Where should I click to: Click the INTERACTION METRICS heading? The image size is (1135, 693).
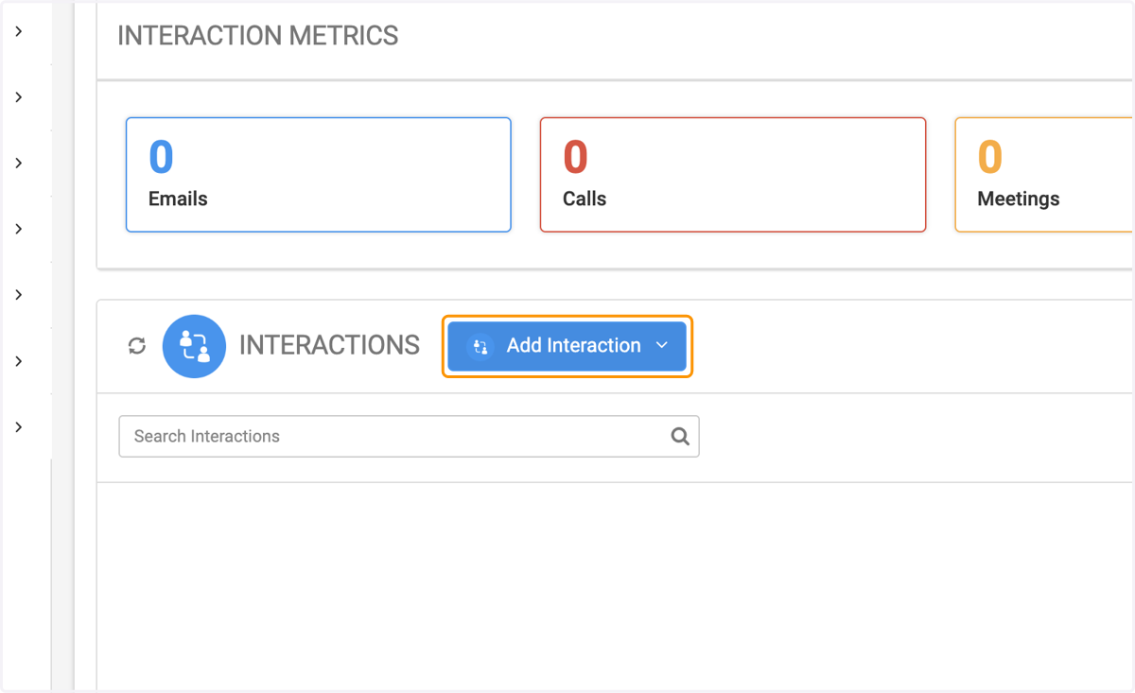258,36
